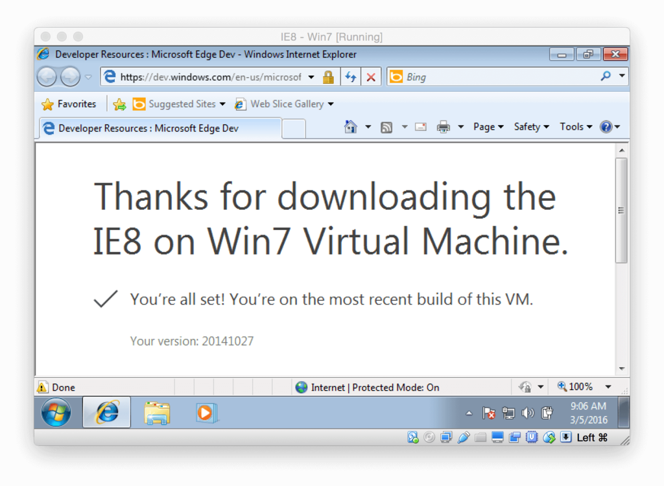Click the Refresh page icon
Screen dimensions: 664x486
[351, 77]
